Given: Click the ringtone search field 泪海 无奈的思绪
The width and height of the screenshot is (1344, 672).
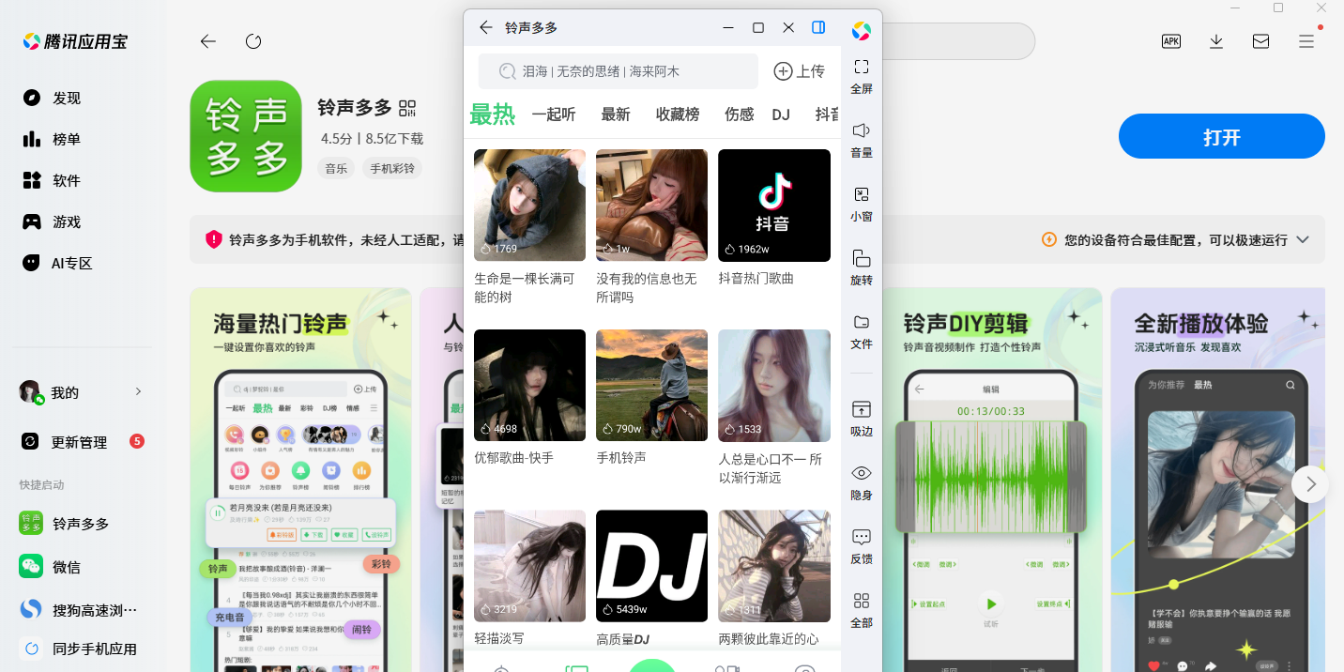Looking at the screenshot, I should tap(618, 71).
